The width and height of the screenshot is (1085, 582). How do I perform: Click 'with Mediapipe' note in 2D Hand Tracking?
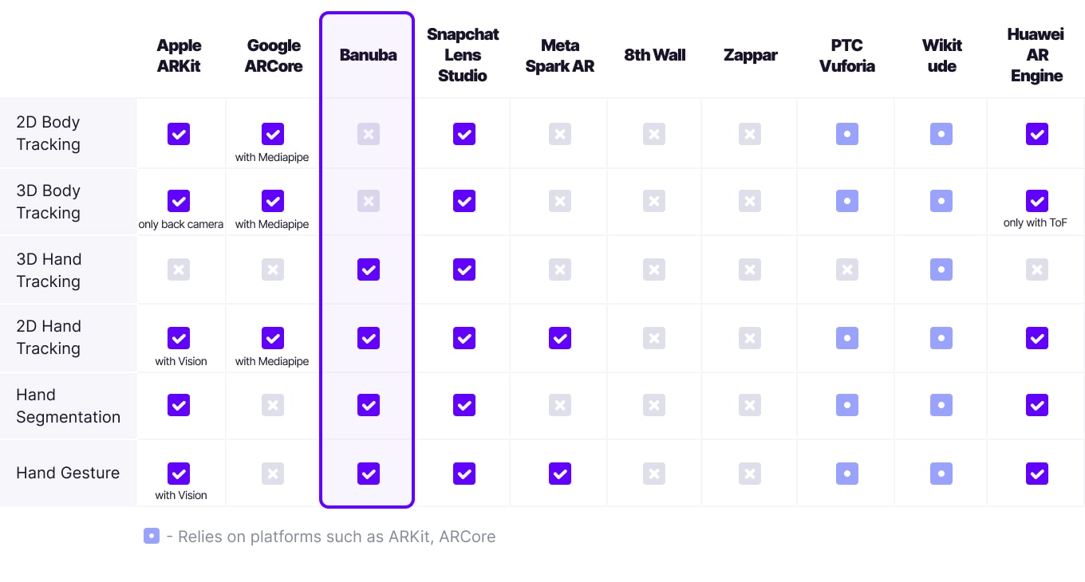point(272,361)
